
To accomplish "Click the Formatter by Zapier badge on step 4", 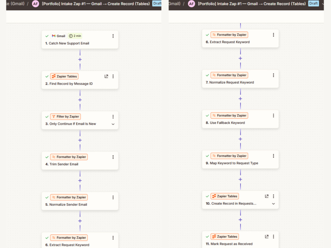I will 69,157.
